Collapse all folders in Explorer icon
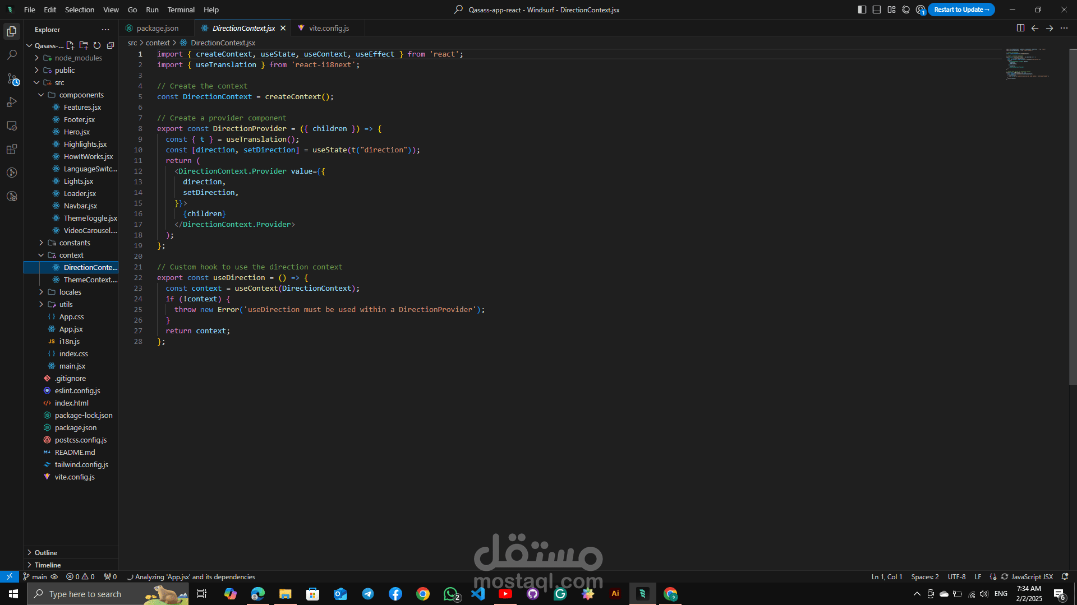The width and height of the screenshot is (1077, 605). (x=111, y=45)
